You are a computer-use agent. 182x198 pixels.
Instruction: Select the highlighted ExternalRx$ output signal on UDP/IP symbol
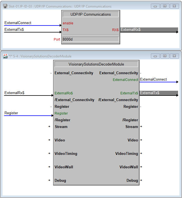point(149,30)
